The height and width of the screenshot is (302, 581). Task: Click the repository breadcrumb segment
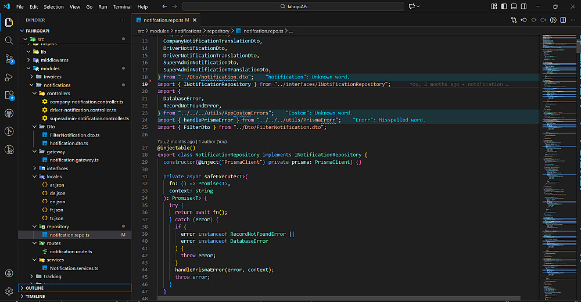220,31
